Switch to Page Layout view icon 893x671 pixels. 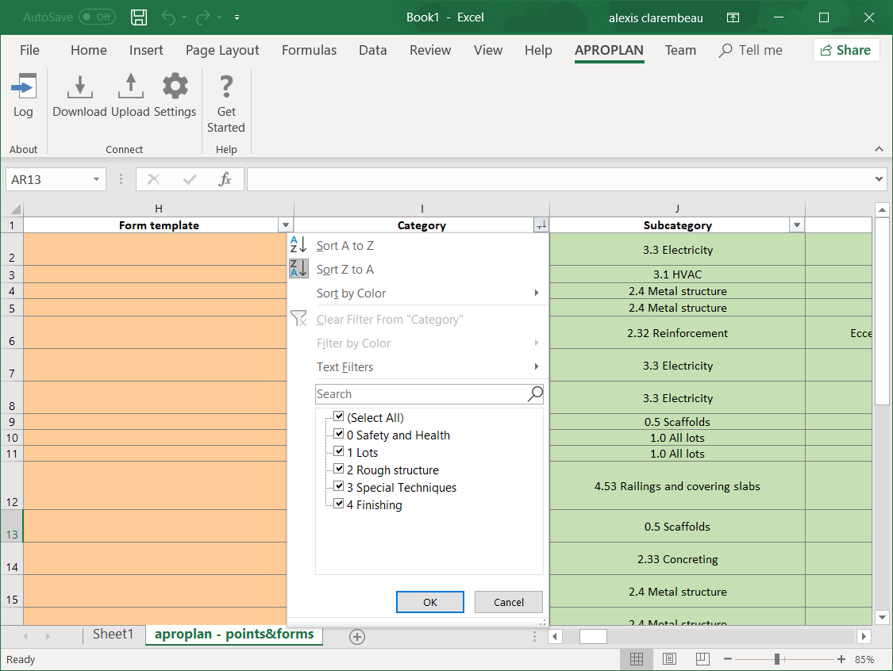(x=670, y=659)
